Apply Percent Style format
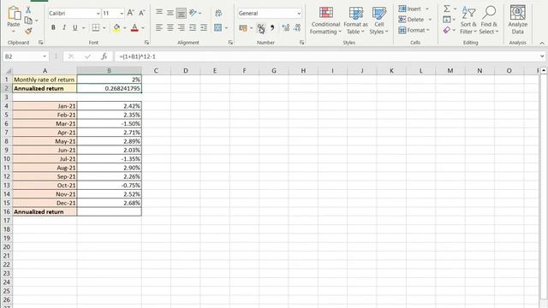Viewport: 548px width, 308px height. point(260,28)
